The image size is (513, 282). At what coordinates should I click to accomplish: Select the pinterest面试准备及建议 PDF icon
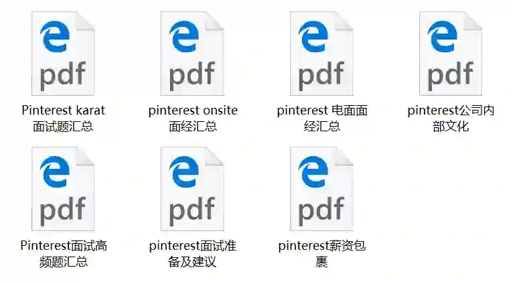[192, 189]
